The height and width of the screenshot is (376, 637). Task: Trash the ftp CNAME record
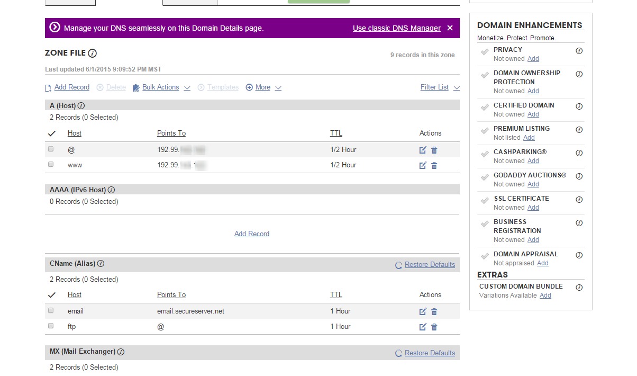pyautogui.click(x=434, y=327)
